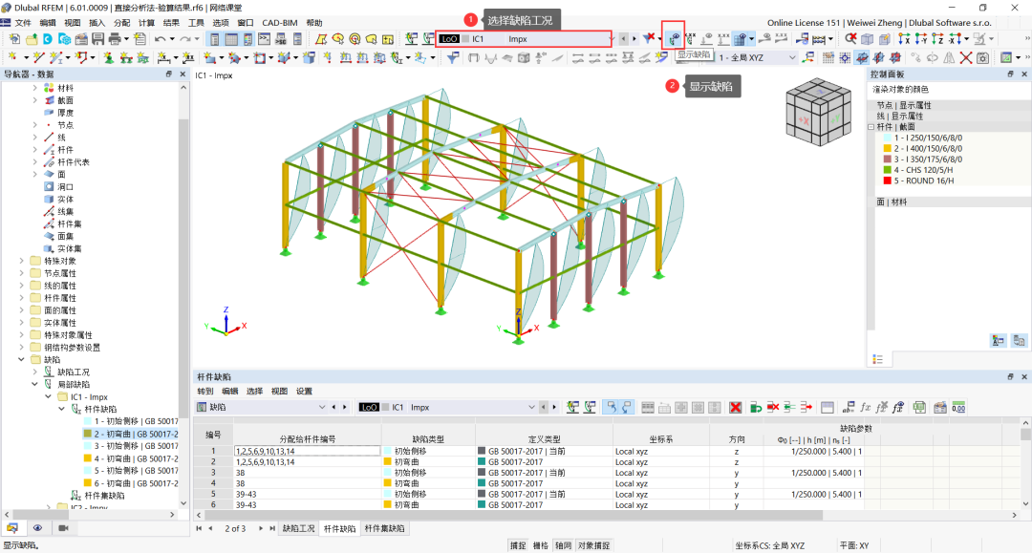Switch to the 杆件集缺陷 table tab
Image resolution: width=1032 pixels, height=553 pixels.
click(x=384, y=529)
